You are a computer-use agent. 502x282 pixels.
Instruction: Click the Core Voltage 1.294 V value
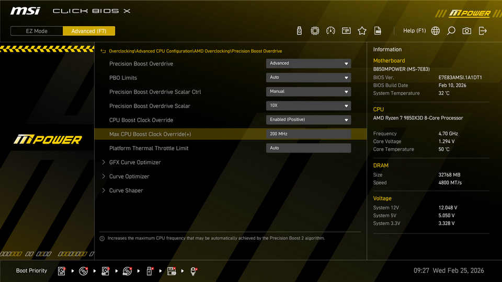pos(446,142)
